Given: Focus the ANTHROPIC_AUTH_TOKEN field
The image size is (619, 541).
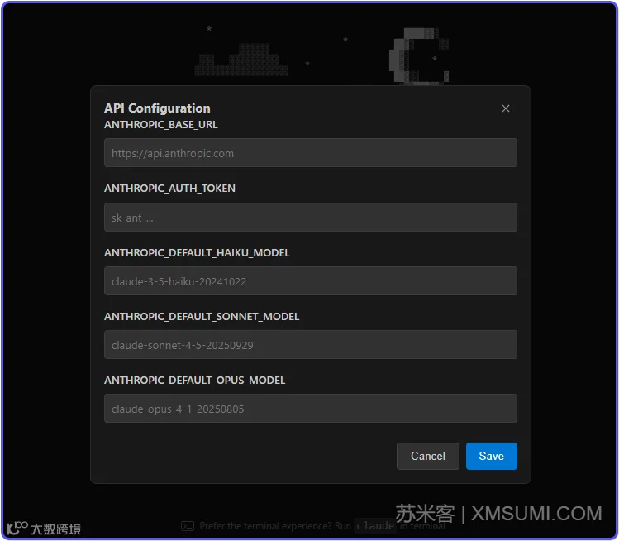Looking at the screenshot, I should click(310, 218).
